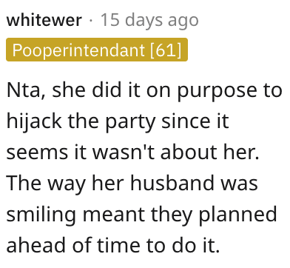Click the word 'ahead' in last line
Viewport: 290px width, 268px height.
[36, 245]
